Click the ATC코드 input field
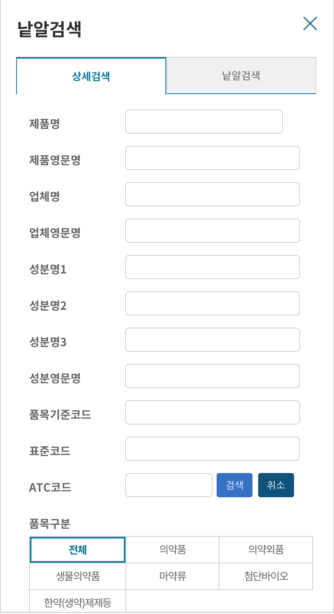The height and width of the screenshot is (614, 334). click(x=169, y=485)
